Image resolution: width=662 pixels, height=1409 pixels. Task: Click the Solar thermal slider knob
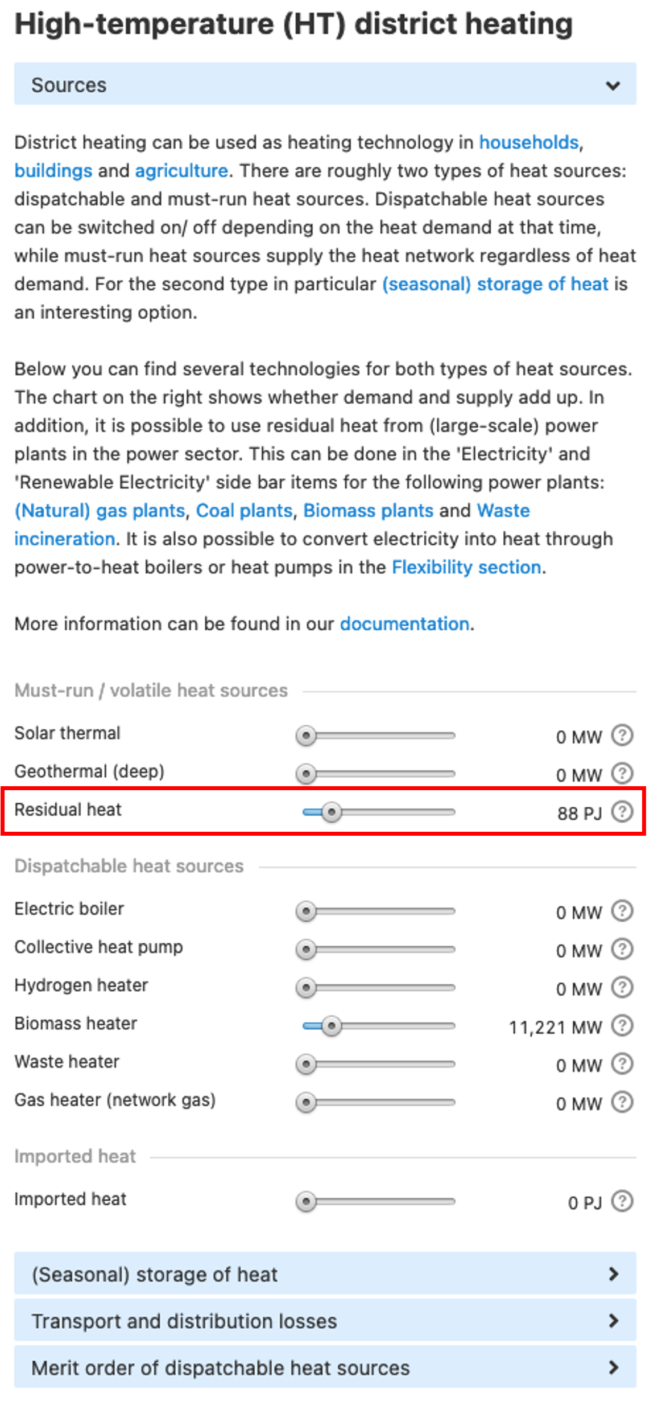point(306,736)
